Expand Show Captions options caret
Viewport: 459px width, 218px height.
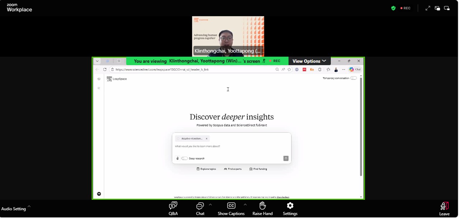(245, 205)
